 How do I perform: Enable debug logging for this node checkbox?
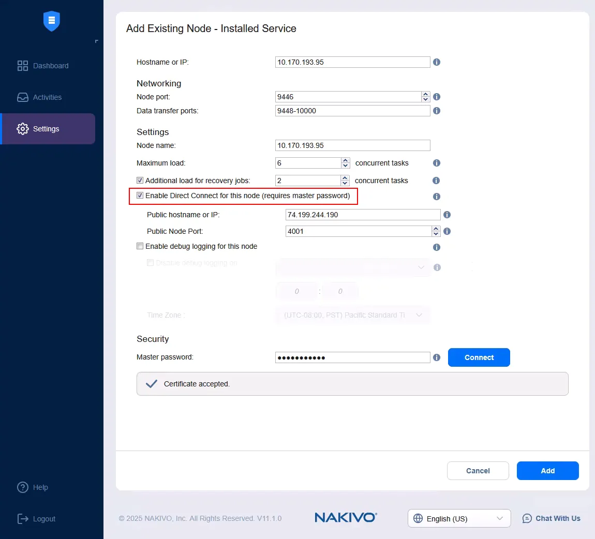pyautogui.click(x=140, y=246)
